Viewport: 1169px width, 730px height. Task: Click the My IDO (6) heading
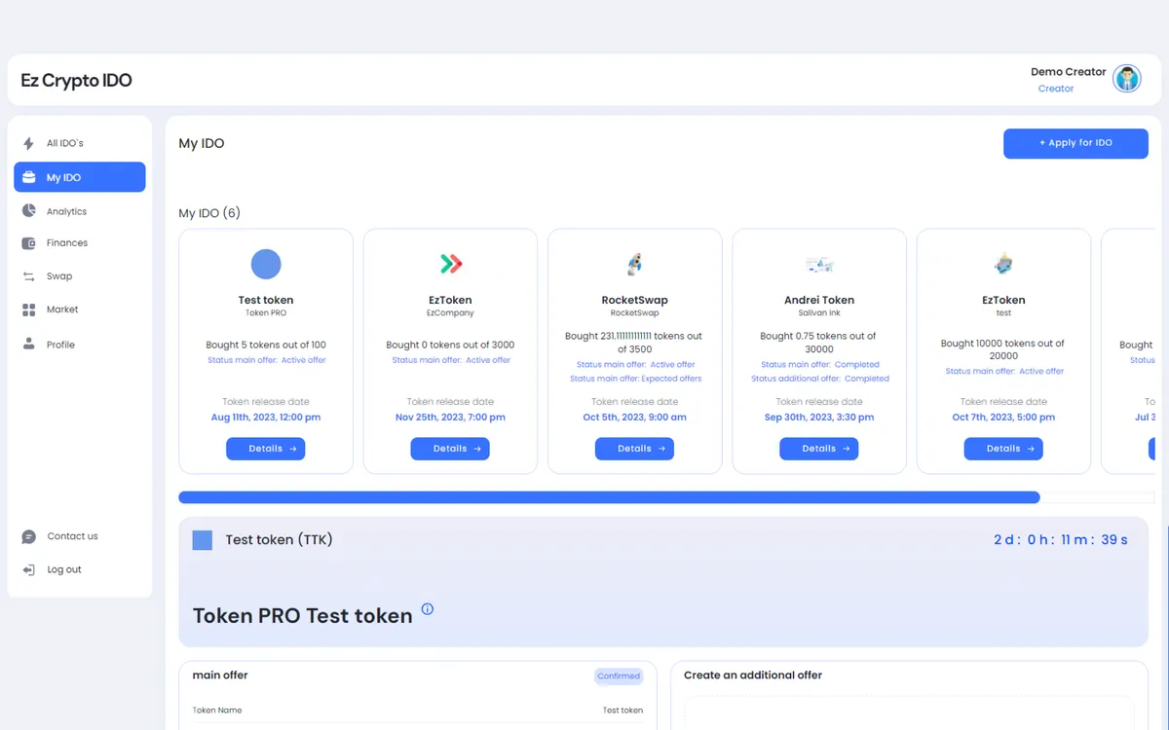pyautogui.click(x=209, y=213)
